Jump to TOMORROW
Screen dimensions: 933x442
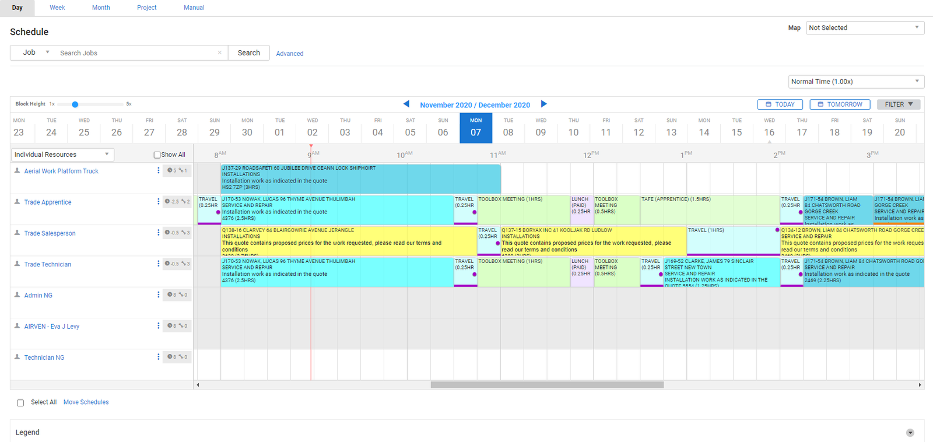tap(840, 104)
